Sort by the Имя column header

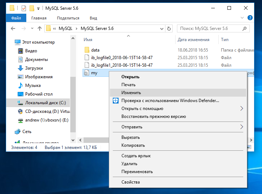pyautogui.click(x=88, y=40)
